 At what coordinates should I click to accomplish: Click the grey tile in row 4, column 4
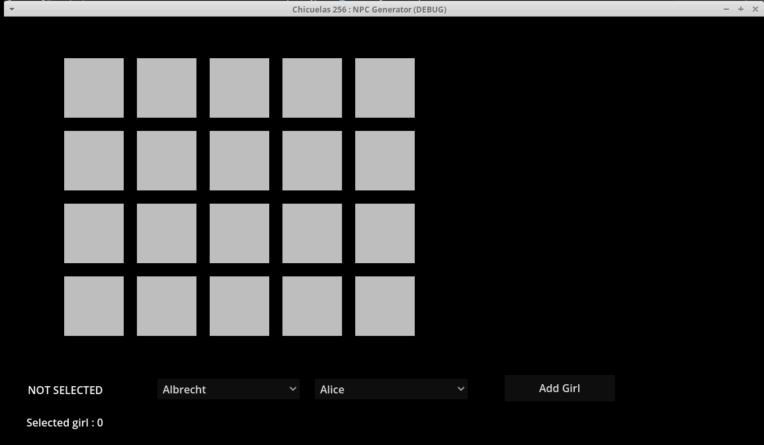coord(312,305)
